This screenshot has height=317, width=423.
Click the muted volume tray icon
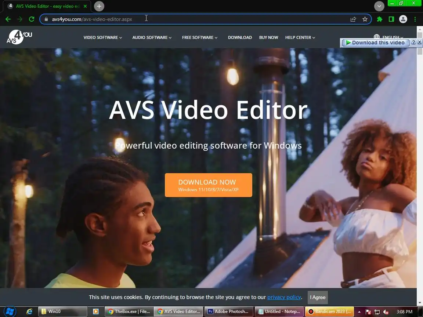click(x=386, y=312)
